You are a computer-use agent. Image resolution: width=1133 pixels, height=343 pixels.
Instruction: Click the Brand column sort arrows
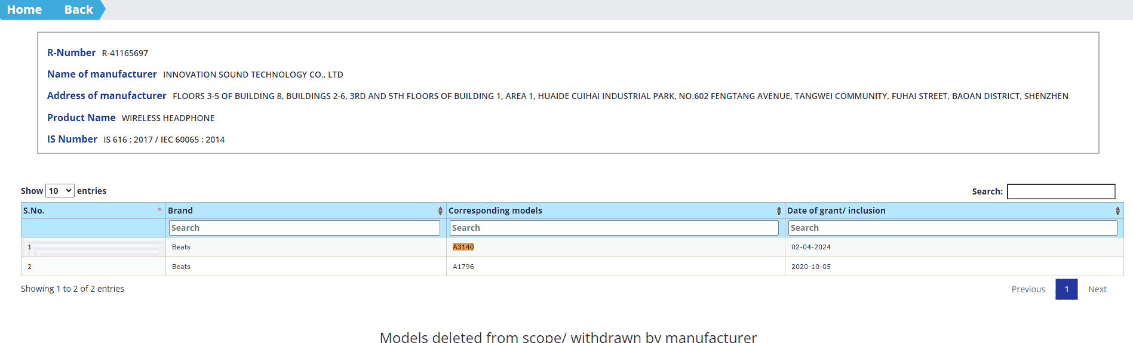pos(440,211)
